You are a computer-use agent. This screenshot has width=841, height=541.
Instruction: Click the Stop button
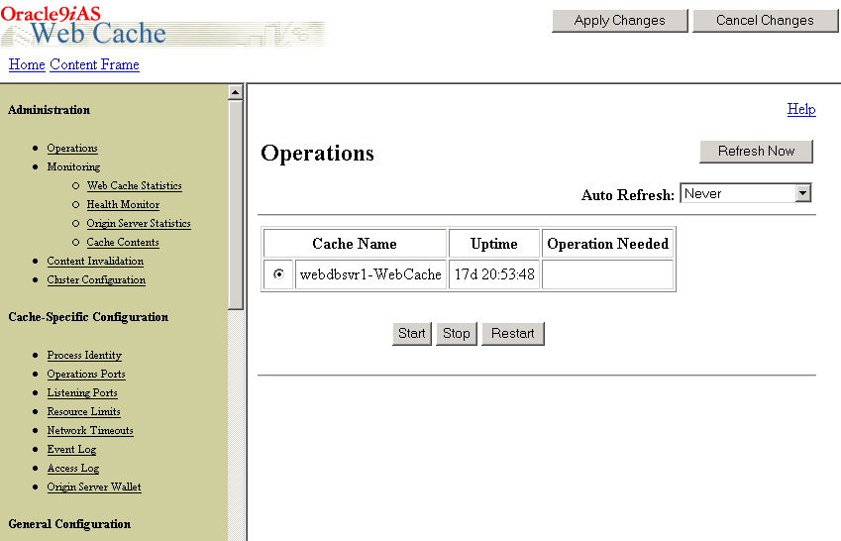(x=457, y=334)
